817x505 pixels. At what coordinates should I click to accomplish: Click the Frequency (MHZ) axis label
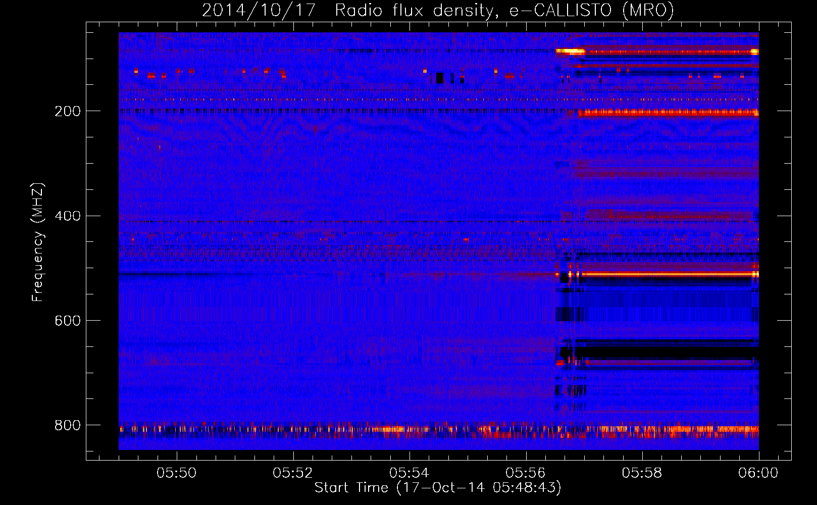[38, 242]
